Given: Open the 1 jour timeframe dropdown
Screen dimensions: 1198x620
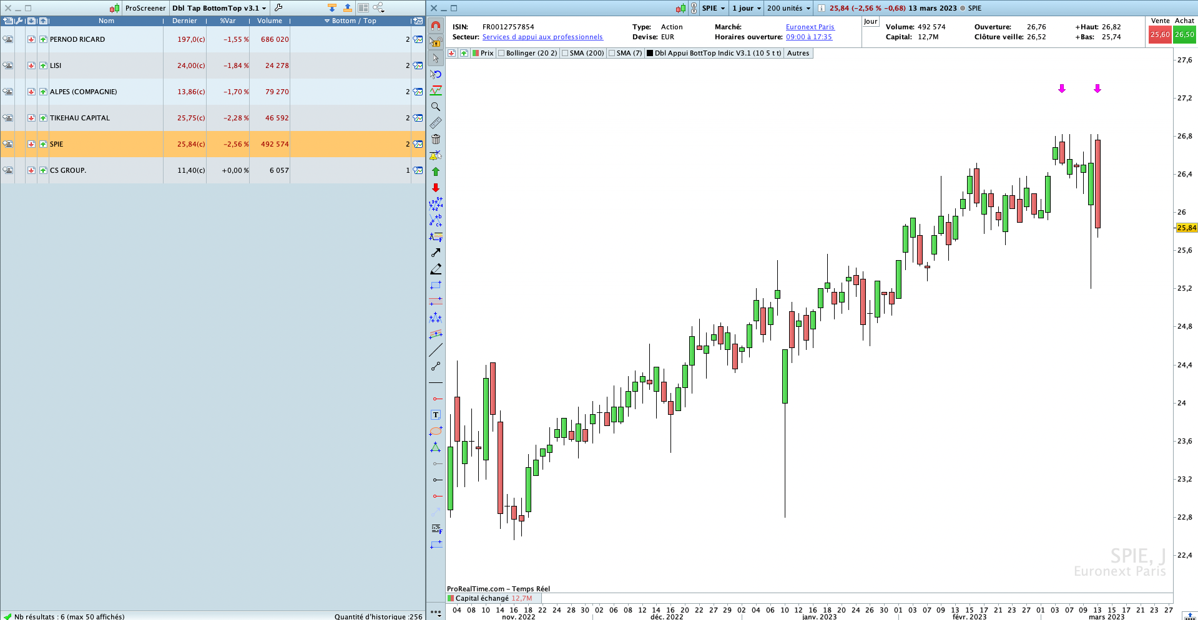Looking at the screenshot, I should pos(747,8).
